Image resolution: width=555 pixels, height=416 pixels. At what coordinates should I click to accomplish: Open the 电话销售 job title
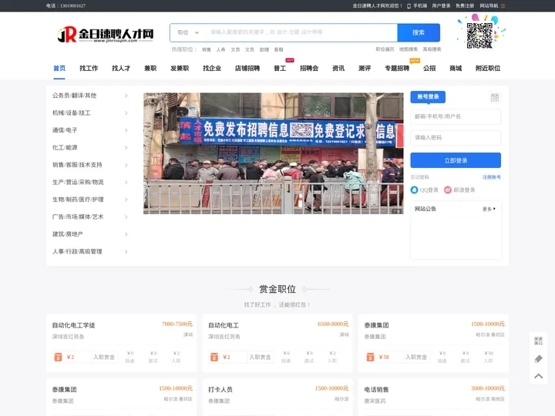pyautogui.click(x=376, y=390)
